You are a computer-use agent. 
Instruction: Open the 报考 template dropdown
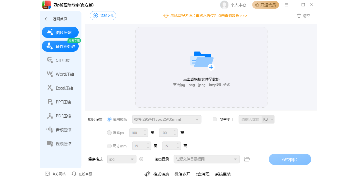pyautogui.click(x=166, y=119)
